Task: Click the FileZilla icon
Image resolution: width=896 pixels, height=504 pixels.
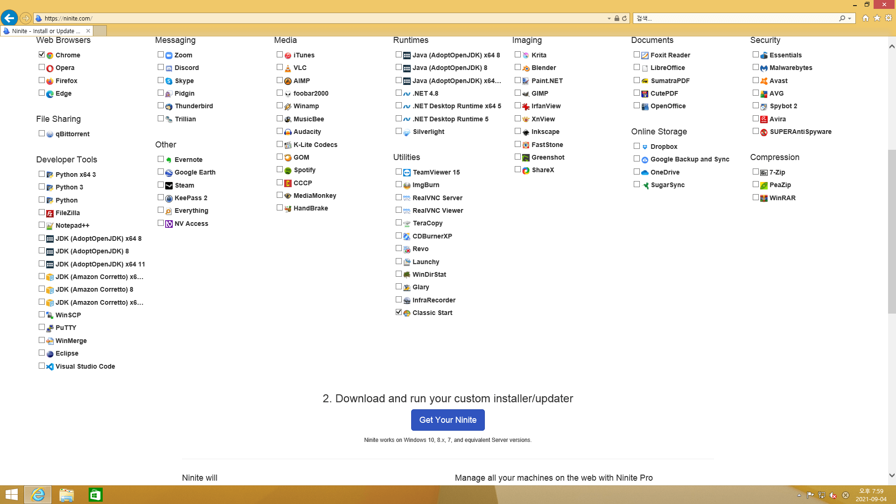Action: pyautogui.click(x=50, y=213)
